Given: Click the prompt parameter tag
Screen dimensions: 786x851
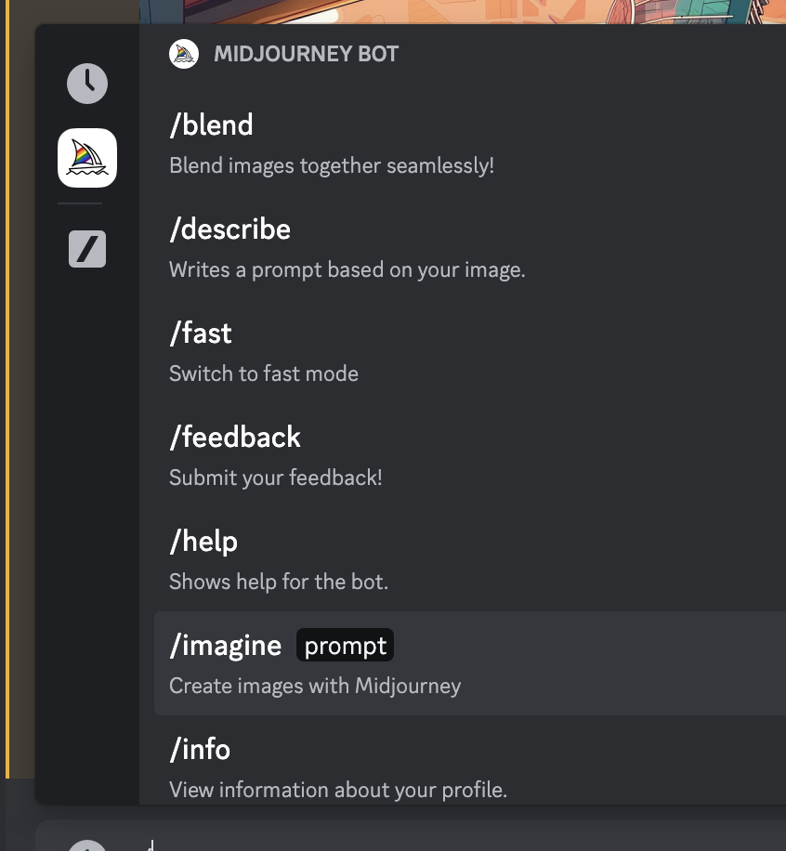Looking at the screenshot, I should click(x=345, y=646).
